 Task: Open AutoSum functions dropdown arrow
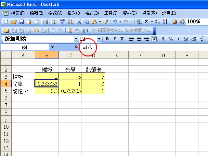pos(152,22)
